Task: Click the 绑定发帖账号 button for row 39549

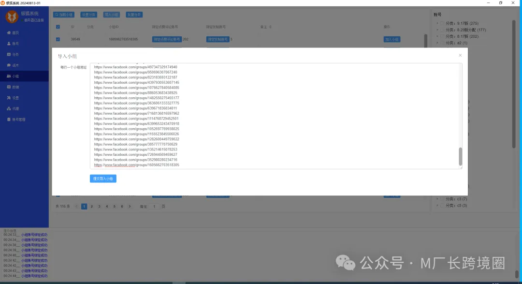Action: (217, 39)
